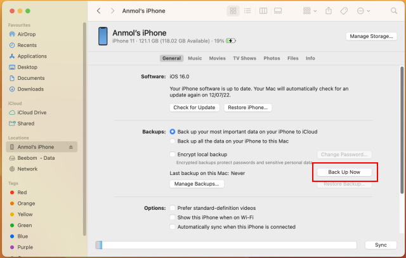This screenshot has width=406, height=258.
Task: Select back up to iCloud option
Action: [x=173, y=132]
